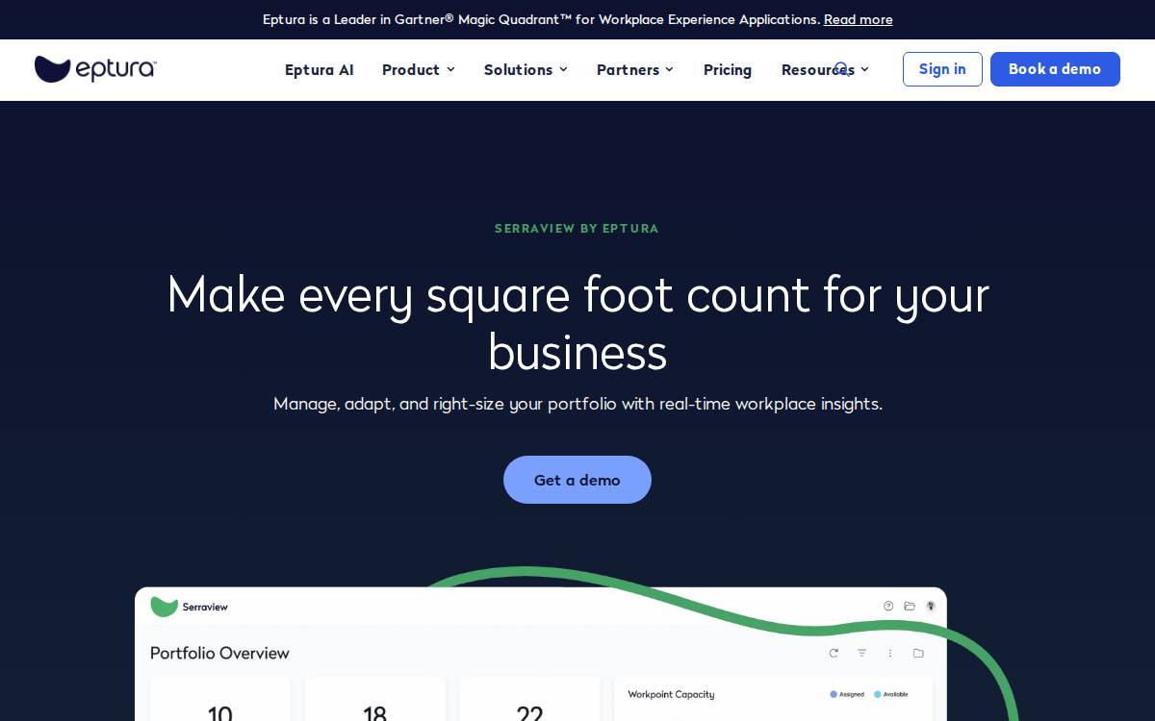Click the search magnifier icon in navbar

coord(841,68)
